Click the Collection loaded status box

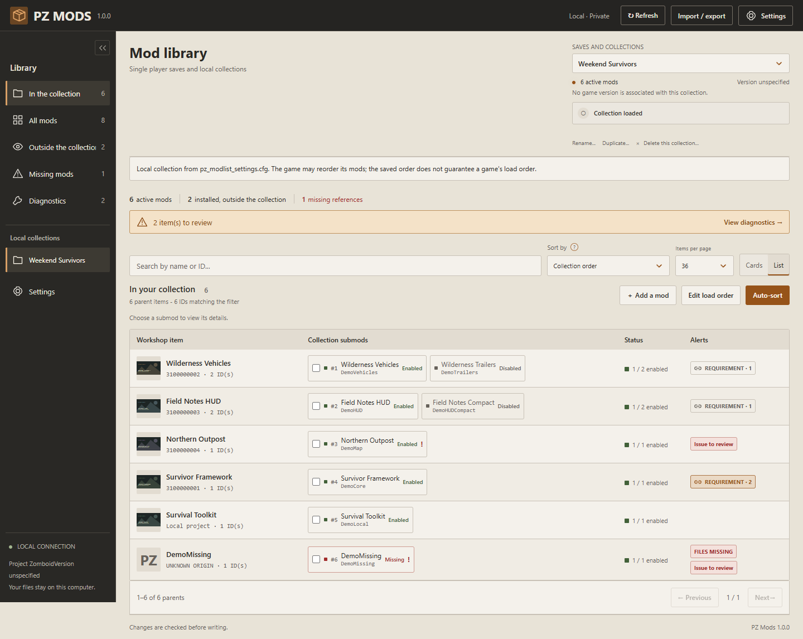(680, 113)
